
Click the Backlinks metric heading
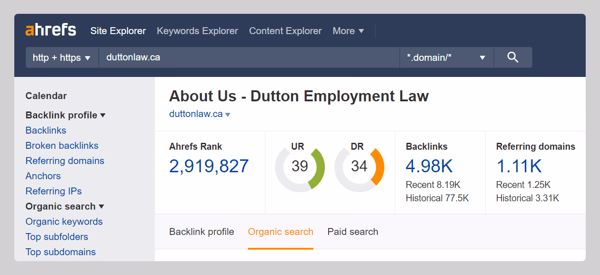point(426,147)
